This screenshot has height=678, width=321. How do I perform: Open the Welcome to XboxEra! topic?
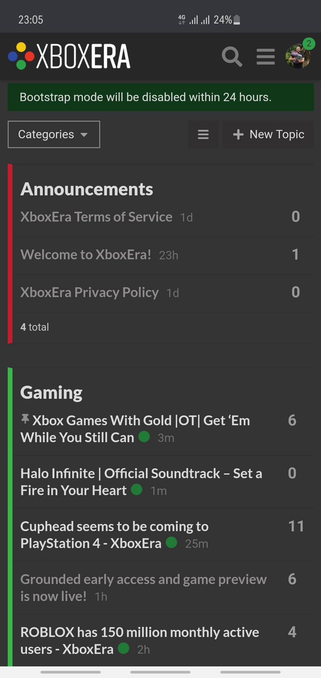click(86, 255)
